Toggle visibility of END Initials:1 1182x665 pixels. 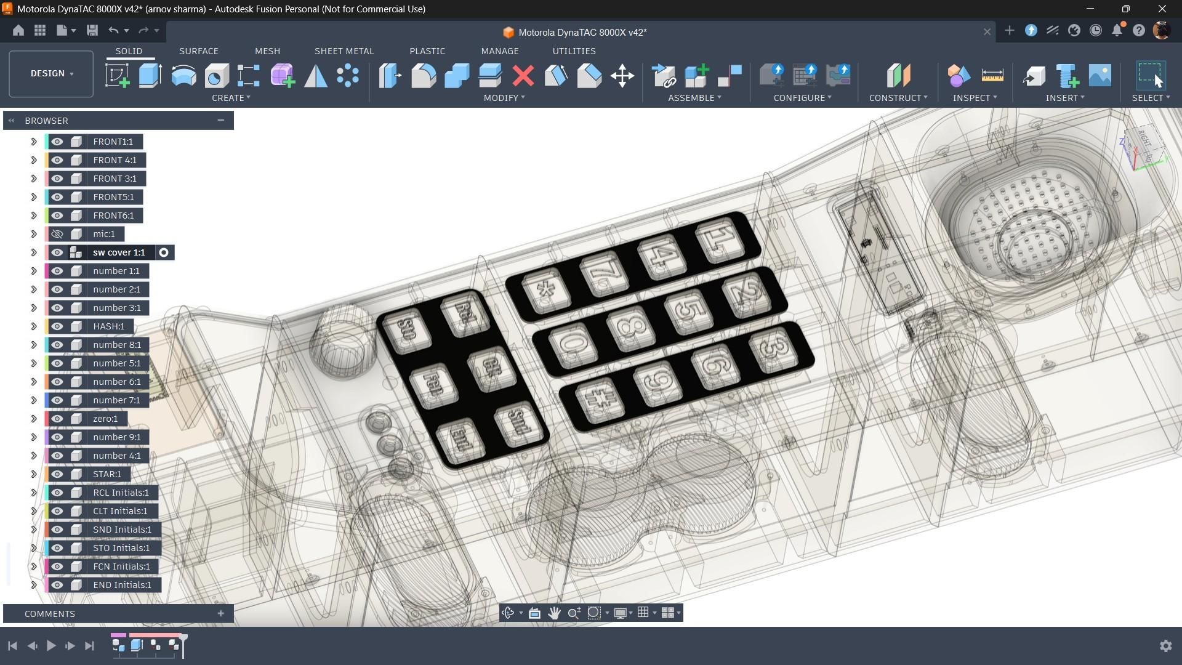(57, 585)
